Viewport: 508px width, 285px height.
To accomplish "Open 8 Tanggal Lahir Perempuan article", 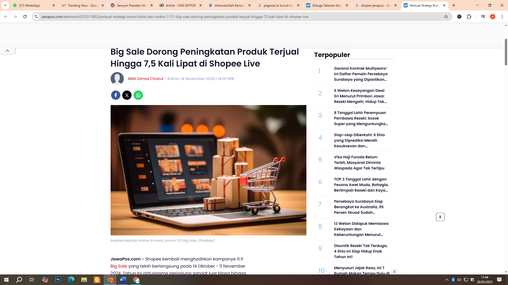I will [x=361, y=118].
